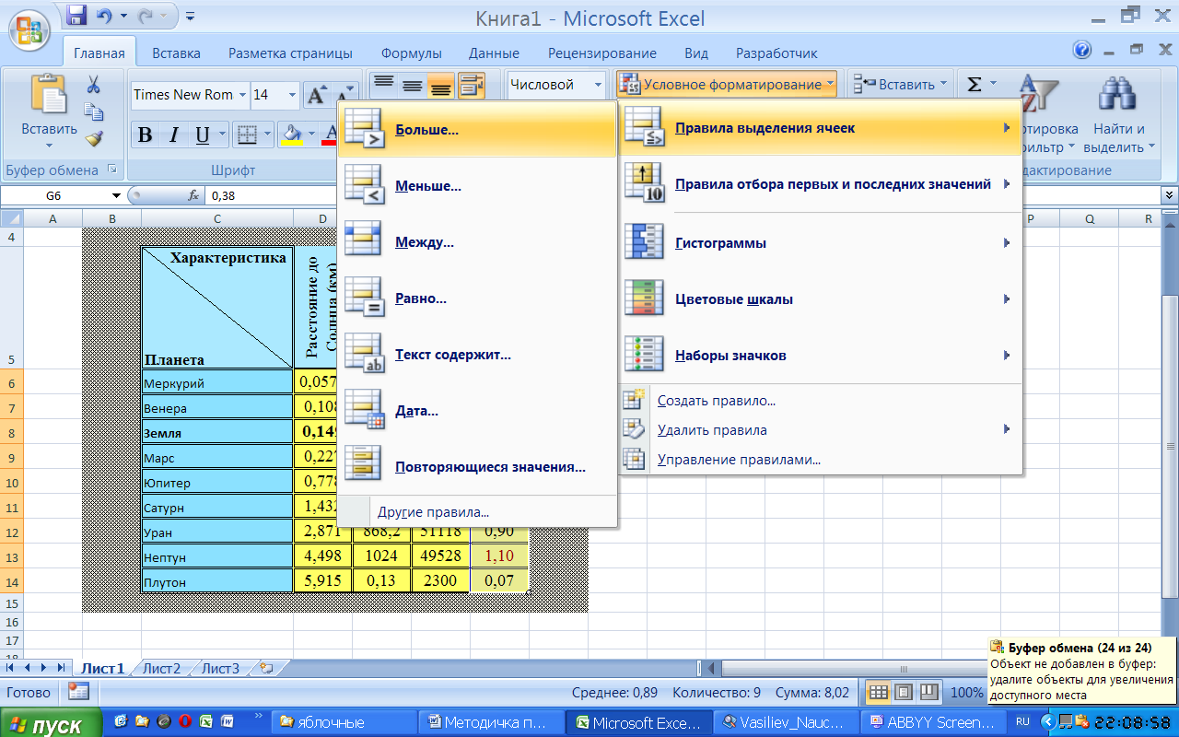Open Гистограммы submenu
The image size is (1179, 737).
(x=820, y=243)
